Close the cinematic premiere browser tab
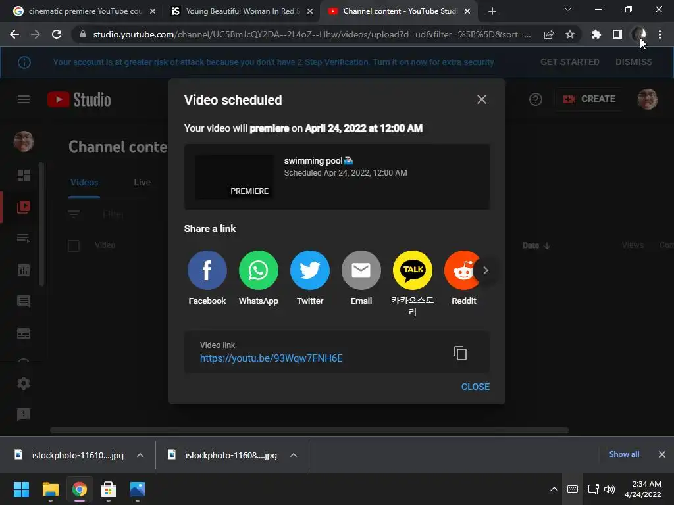Viewport: 674px width, 505px height. pos(153,11)
